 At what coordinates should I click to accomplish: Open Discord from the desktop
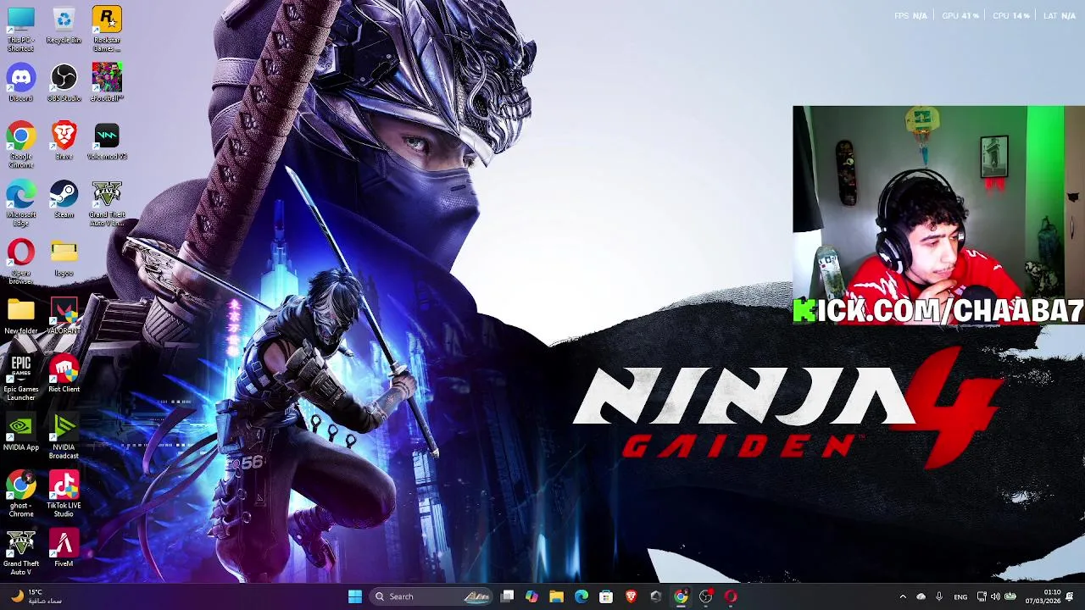tap(21, 83)
